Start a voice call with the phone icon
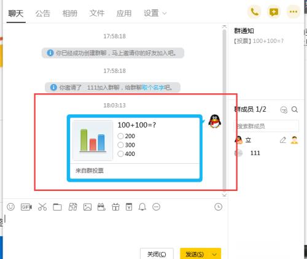The width and height of the screenshot is (307, 259). click(254, 12)
